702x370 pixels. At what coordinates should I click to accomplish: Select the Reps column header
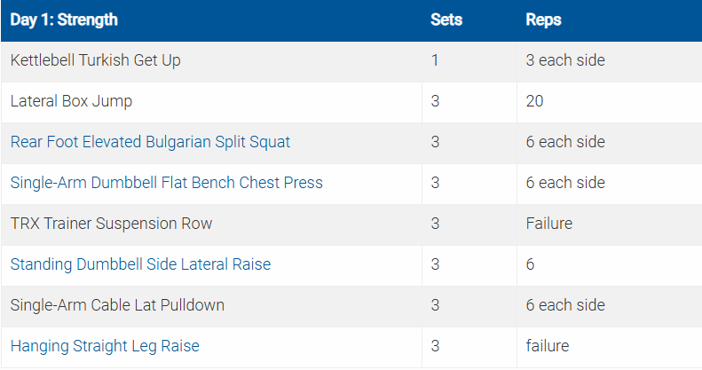click(543, 20)
